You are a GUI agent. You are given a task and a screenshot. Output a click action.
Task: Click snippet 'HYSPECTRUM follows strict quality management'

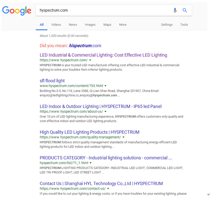109,145
